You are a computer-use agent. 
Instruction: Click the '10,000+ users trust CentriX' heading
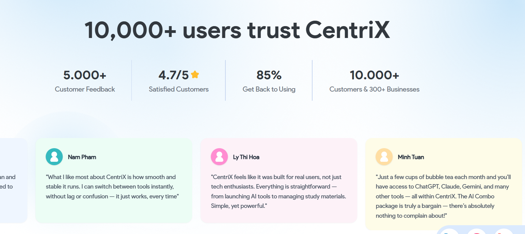coord(237,30)
